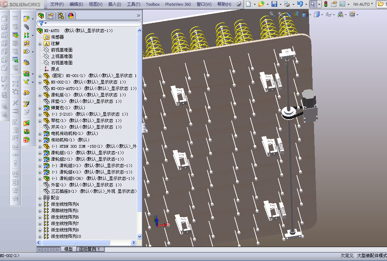Click the pushpin icon beside Help menu

pos(239,4)
